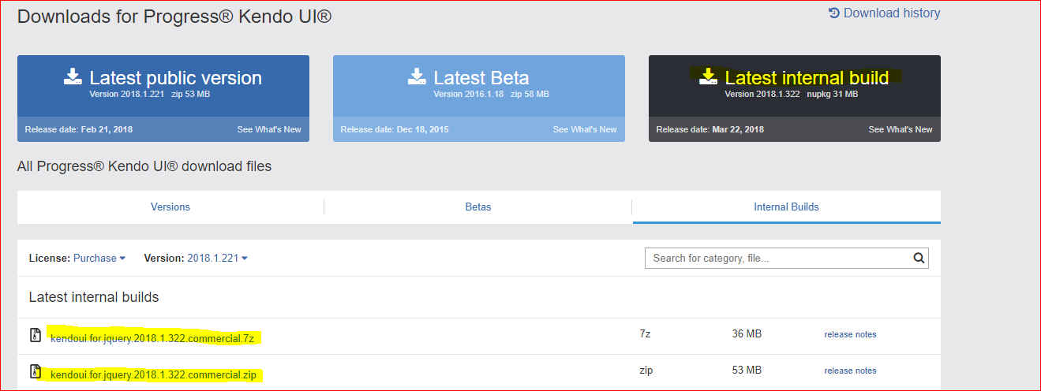Select the Internal Builds tab
This screenshot has width=1041, height=391.
coord(786,207)
